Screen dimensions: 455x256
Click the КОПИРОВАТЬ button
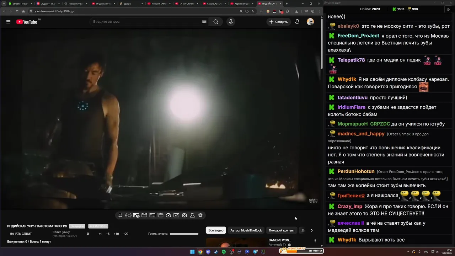[x=98, y=226]
